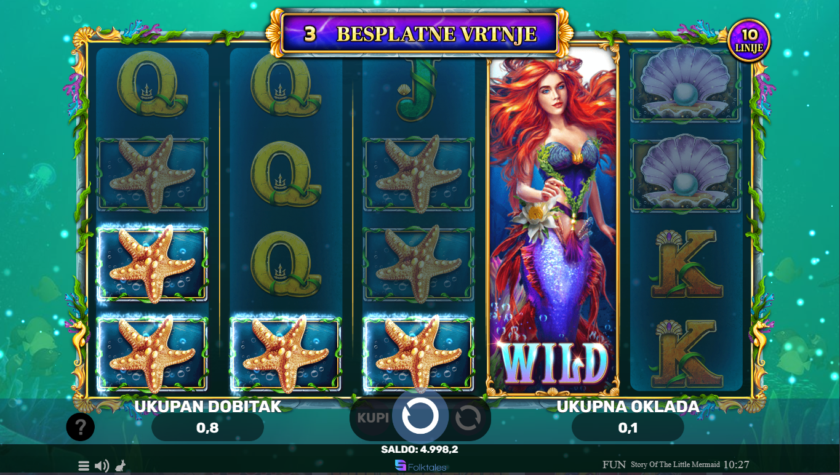Open the question mark help button
Image resolution: width=840 pixels, height=475 pixels.
(x=81, y=426)
